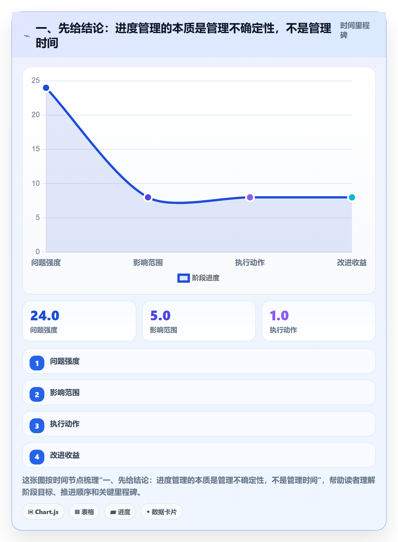Select the 影响范围 step row label

(65, 393)
